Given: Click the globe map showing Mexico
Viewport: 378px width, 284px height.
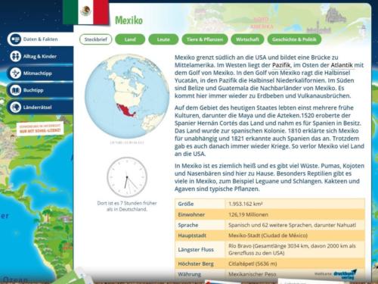Looking at the screenshot, I should [x=127, y=96].
